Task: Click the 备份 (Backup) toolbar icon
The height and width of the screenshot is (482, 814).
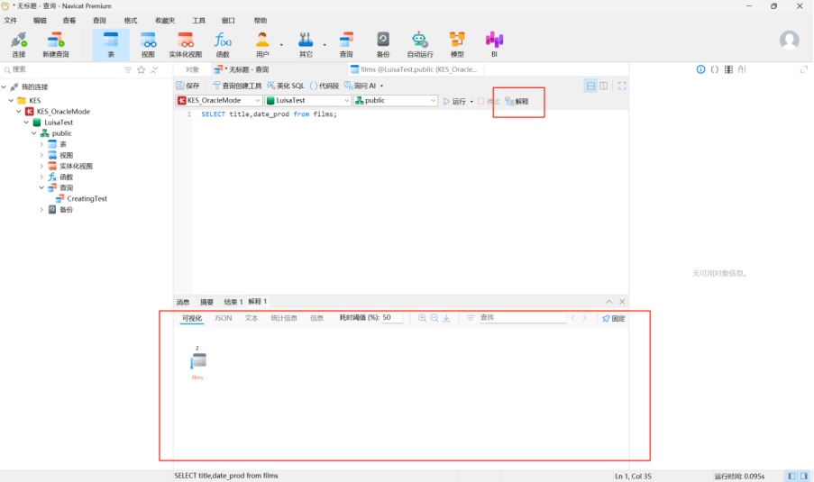Action: pos(383,40)
